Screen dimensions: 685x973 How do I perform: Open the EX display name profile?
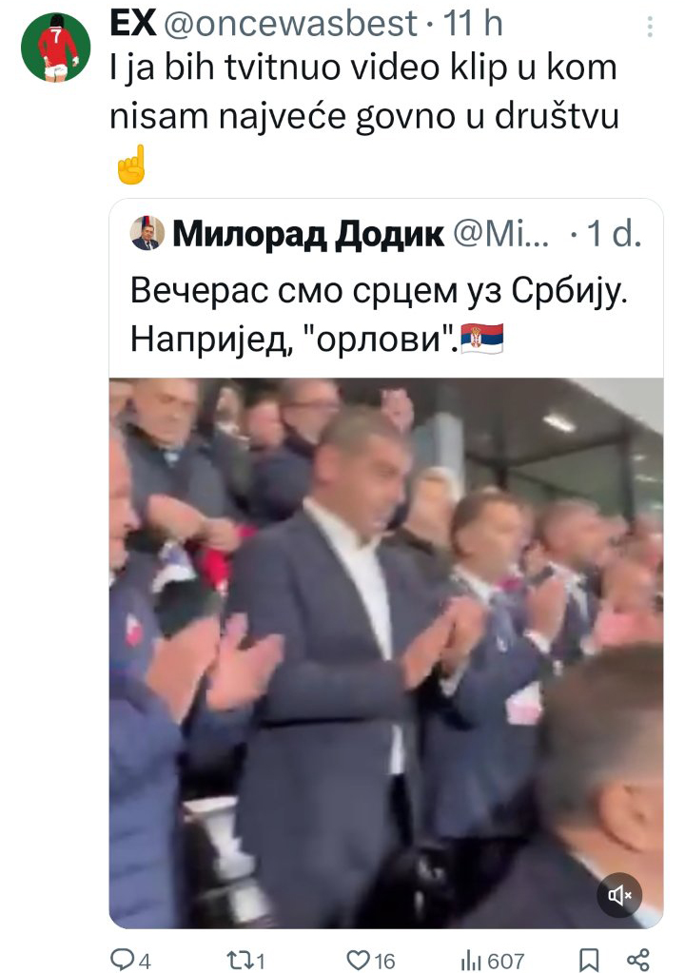[133, 24]
